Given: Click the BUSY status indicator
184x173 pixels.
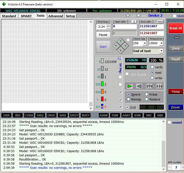Looking at the screenshot, I should click(86, 115).
